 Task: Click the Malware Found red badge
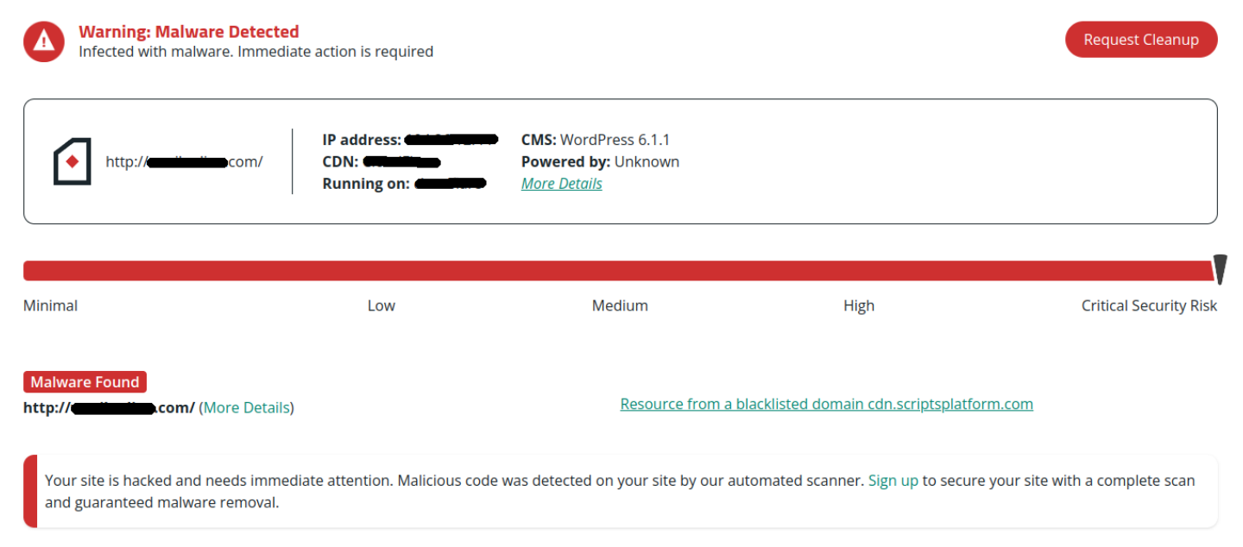pyautogui.click(x=85, y=382)
